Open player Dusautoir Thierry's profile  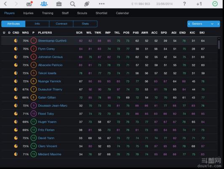pos(50,90)
